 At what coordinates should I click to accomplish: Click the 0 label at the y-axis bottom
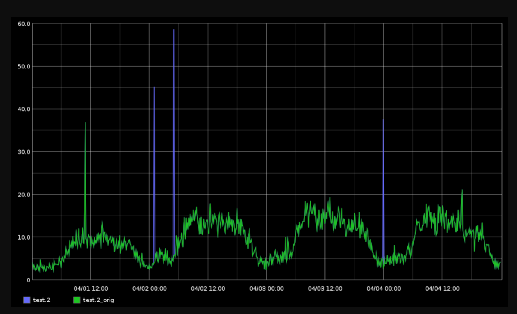point(29,280)
